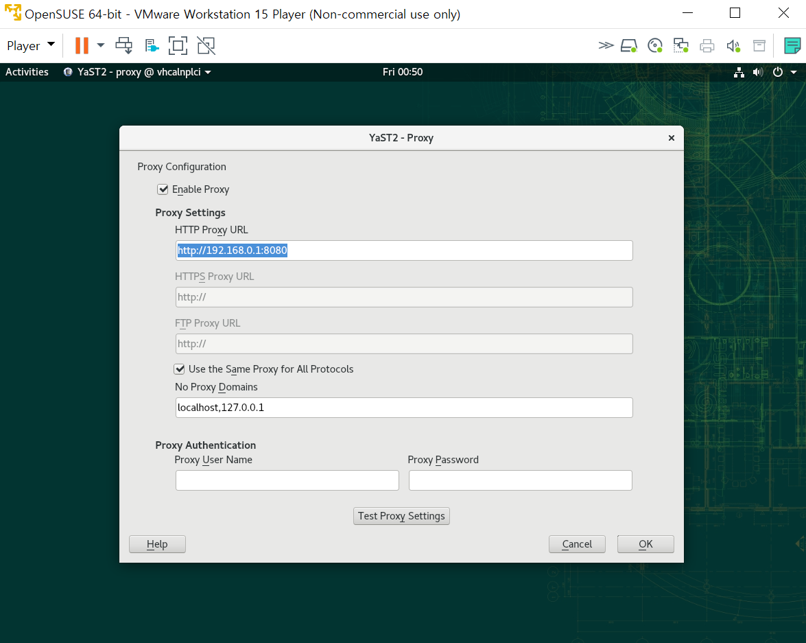The height and width of the screenshot is (643, 806).
Task: Expand the system menu arrow in the GNOME top bar
Action: coord(794,73)
